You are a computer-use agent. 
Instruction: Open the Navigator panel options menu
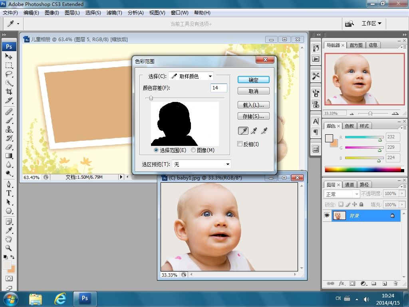click(403, 47)
